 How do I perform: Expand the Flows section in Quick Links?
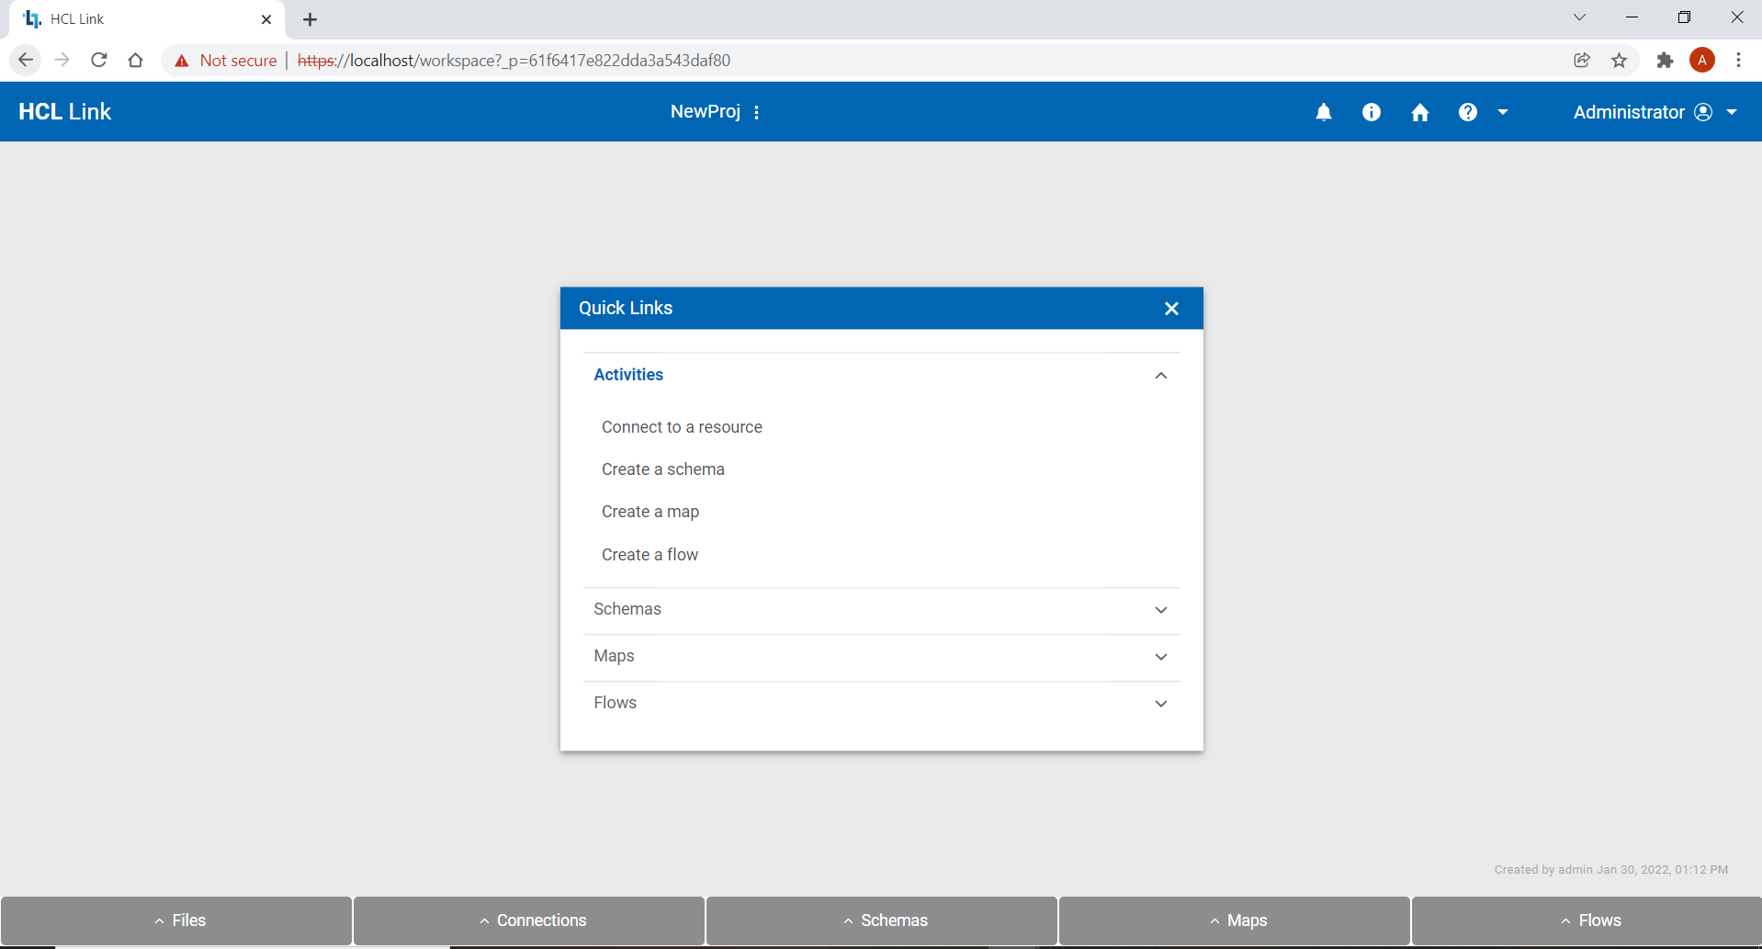pos(1160,704)
